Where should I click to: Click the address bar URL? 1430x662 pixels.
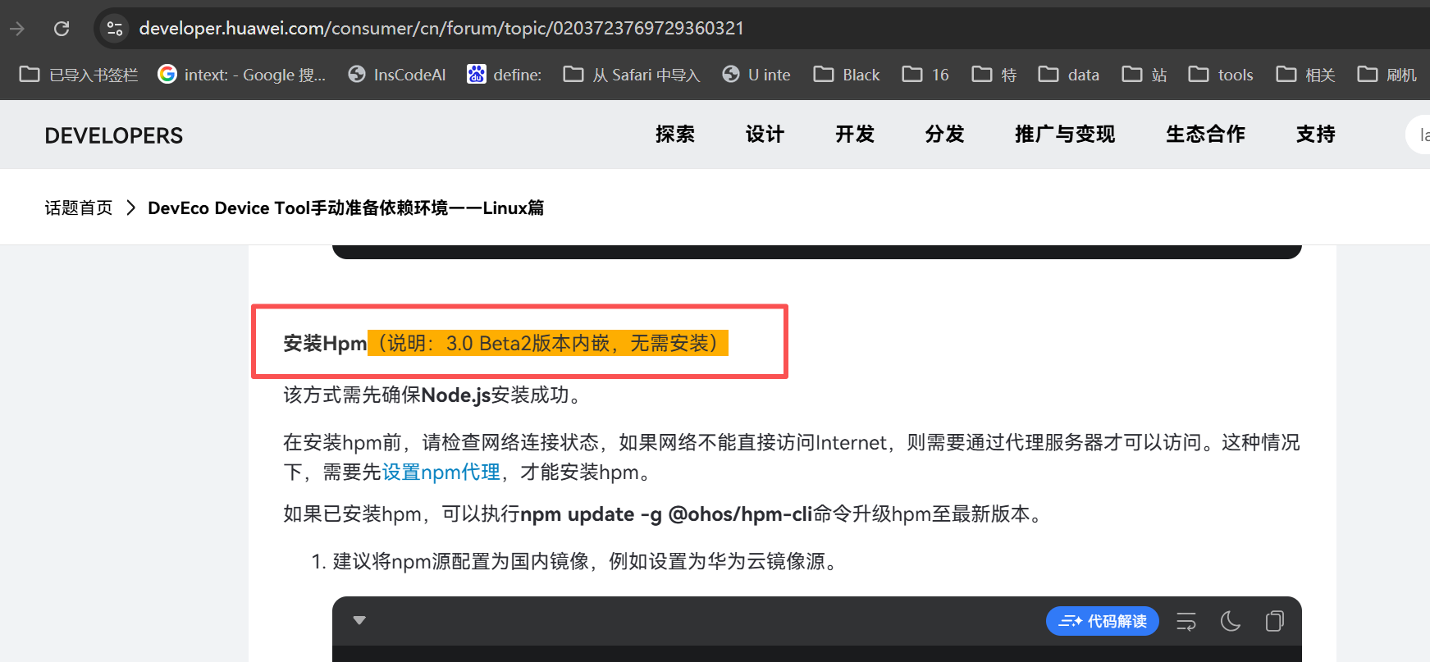coord(441,29)
